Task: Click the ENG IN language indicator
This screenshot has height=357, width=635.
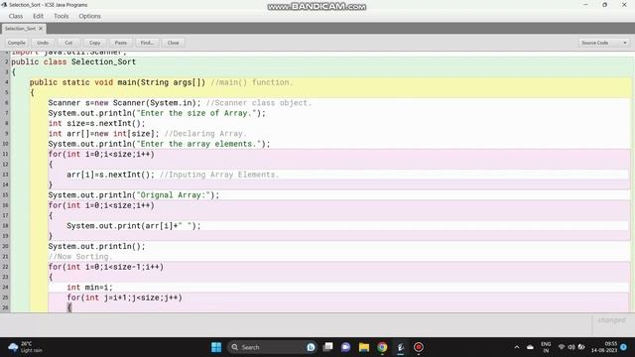Action: pyautogui.click(x=546, y=347)
